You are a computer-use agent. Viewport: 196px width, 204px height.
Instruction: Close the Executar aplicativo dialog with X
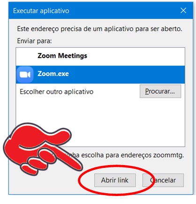point(183,11)
